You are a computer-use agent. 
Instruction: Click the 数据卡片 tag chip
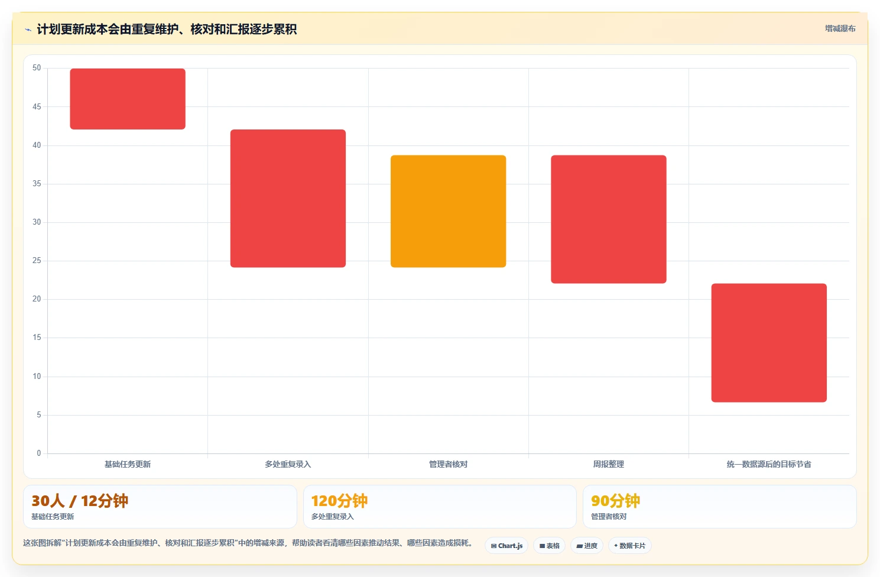click(x=629, y=546)
